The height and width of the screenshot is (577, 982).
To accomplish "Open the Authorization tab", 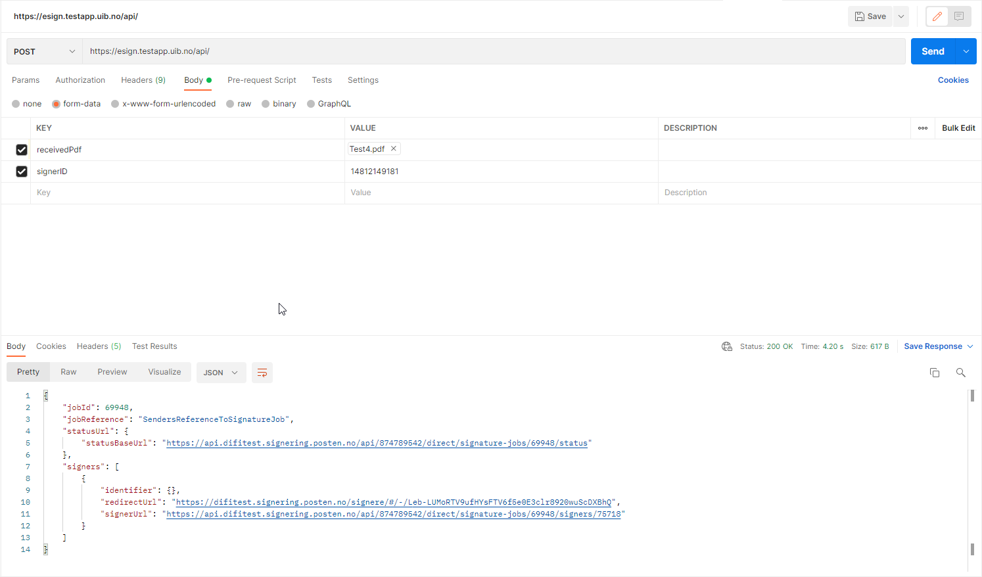I will pos(80,80).
